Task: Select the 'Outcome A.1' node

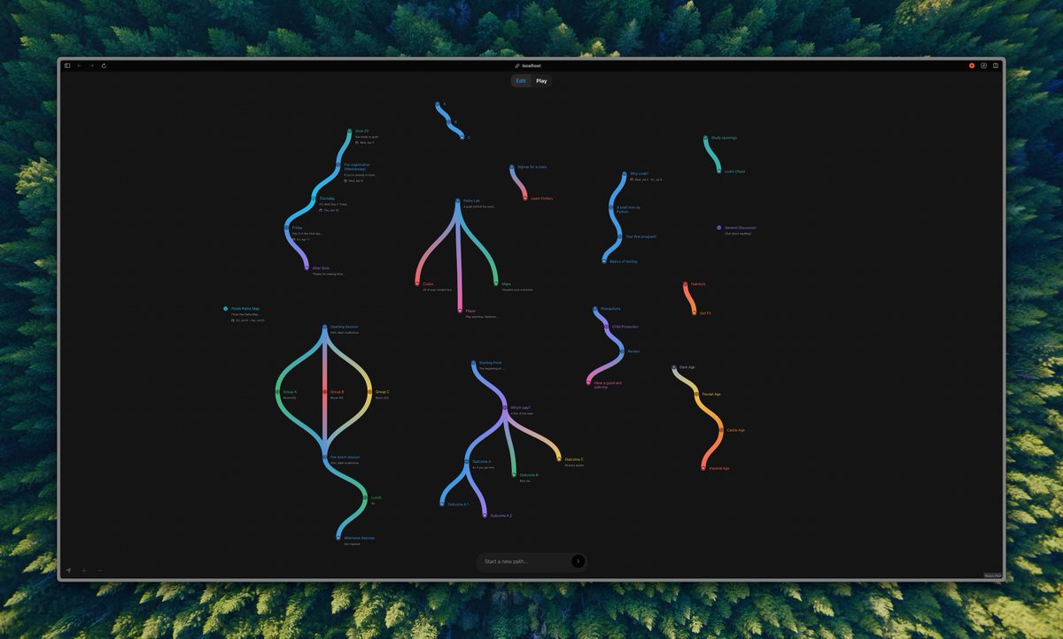Action: [x=442, y=504]
